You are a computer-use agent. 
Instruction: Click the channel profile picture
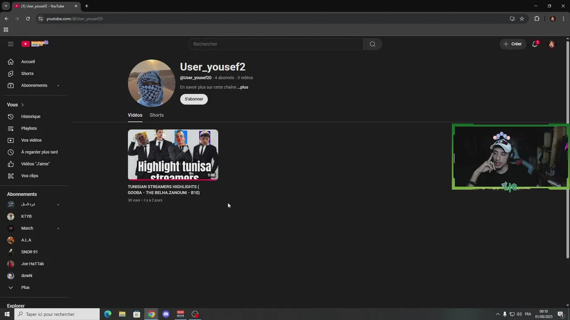tap(151, 83)
